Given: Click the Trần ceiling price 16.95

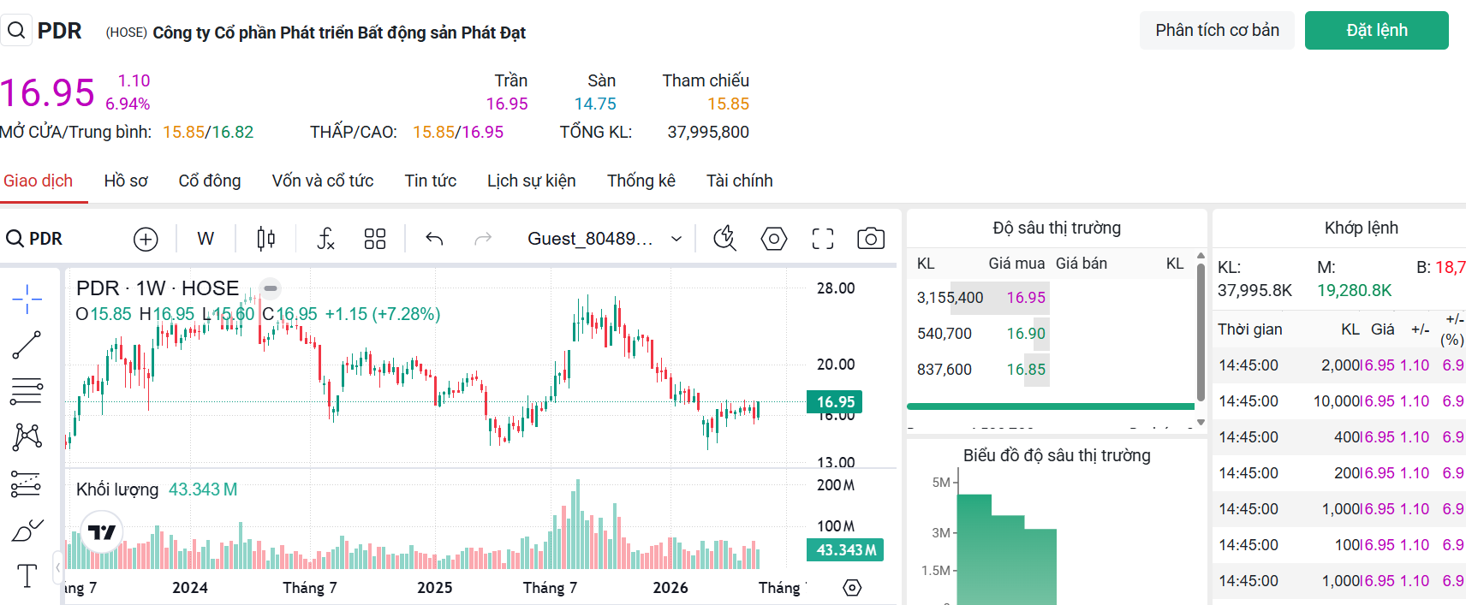Looking at the screenshot, I should click(x=507, y=104).
